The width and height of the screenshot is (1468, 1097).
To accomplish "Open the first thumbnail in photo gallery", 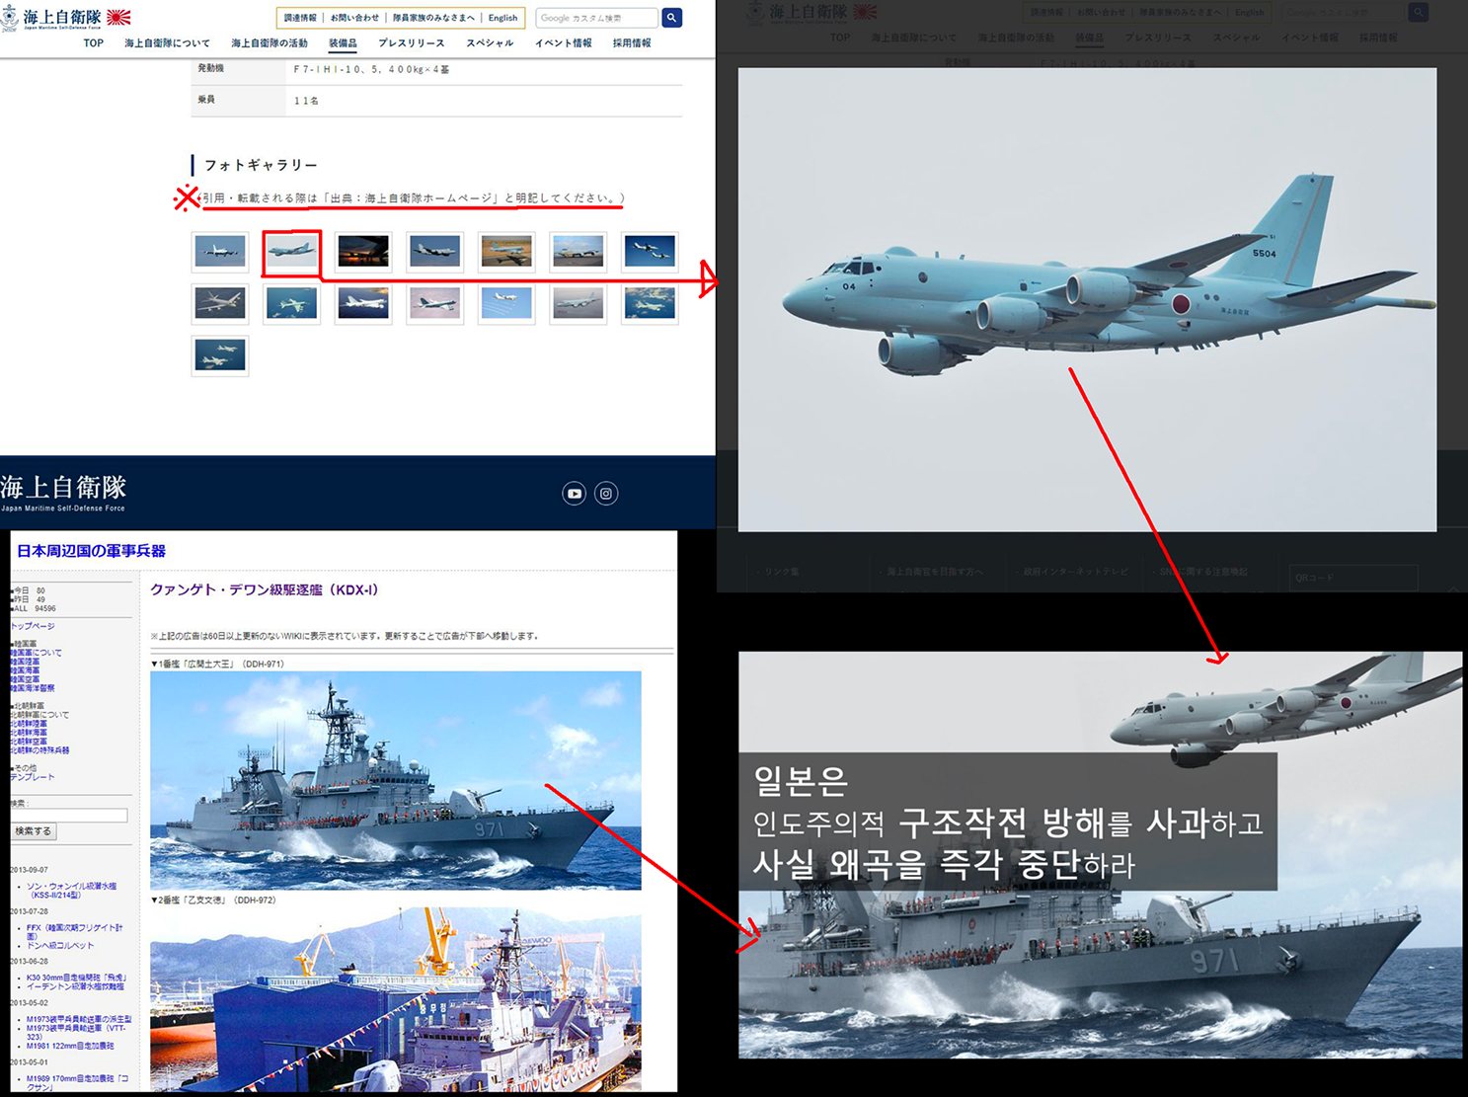I will point(220,253).
